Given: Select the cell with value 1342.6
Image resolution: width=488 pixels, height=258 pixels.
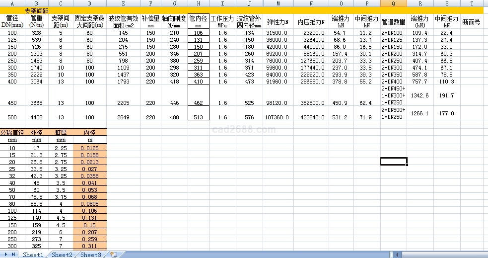Looking at the screenshot, I should 419,95.
